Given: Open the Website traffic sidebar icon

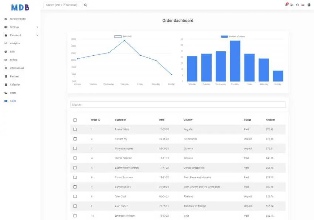Looking at the screenshot, I should tap(5, 19).
